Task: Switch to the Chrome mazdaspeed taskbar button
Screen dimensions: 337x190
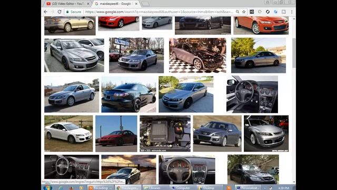Action: (128, 188)
